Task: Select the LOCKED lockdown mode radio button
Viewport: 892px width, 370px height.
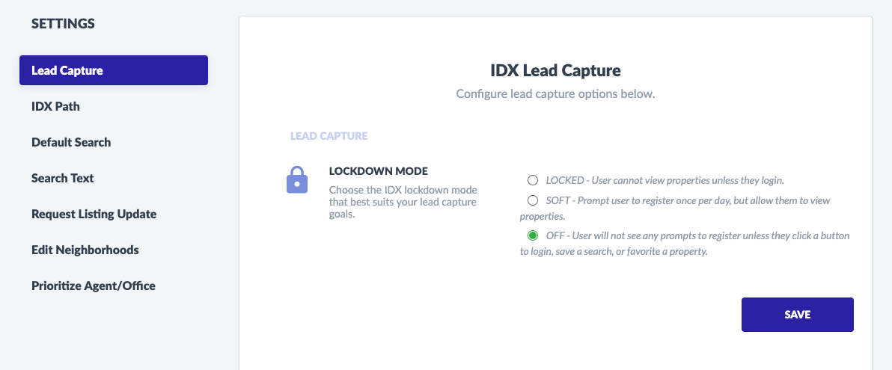Action: 533,180
